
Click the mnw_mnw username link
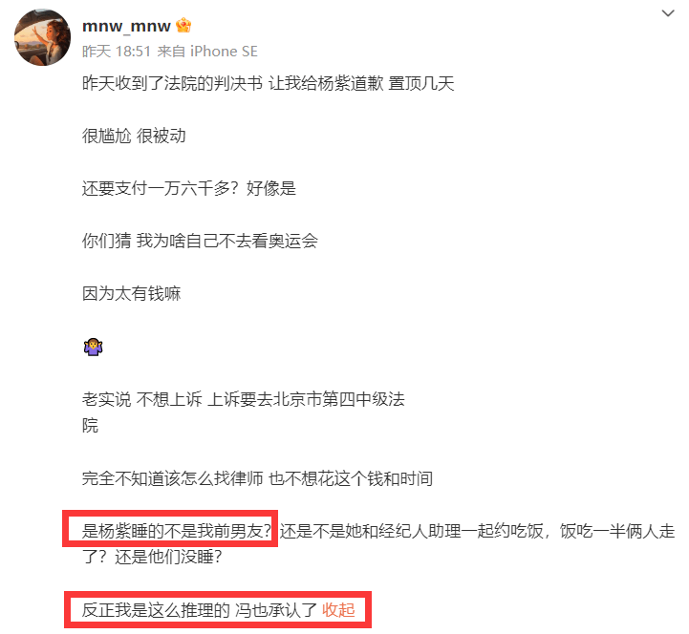(126, 26)
